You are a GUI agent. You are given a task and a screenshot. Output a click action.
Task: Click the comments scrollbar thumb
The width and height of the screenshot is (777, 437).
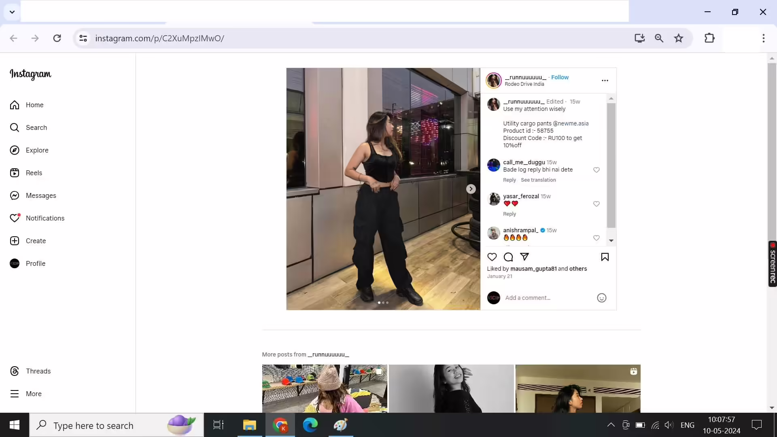pyautogui.click(x=611, y=165)
